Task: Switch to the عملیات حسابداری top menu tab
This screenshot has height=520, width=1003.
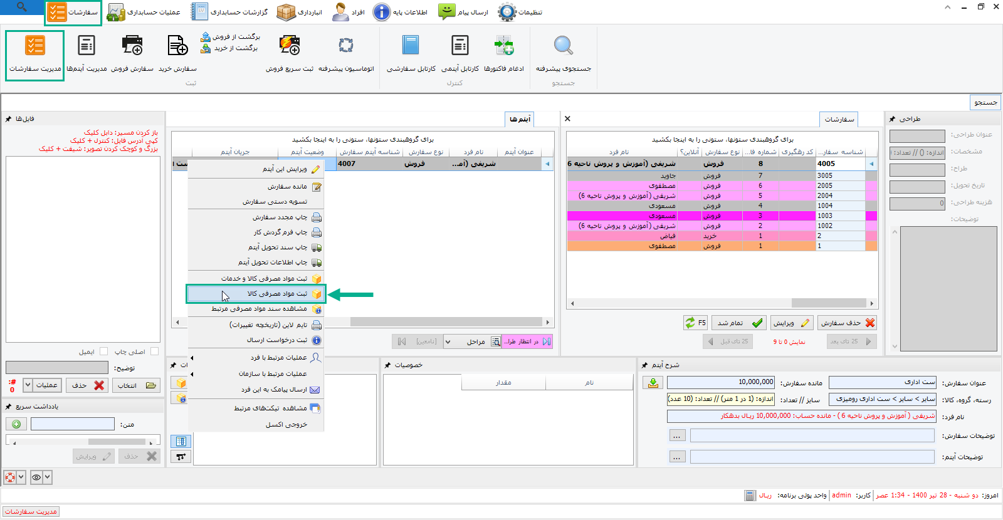Action: (144, 12)
